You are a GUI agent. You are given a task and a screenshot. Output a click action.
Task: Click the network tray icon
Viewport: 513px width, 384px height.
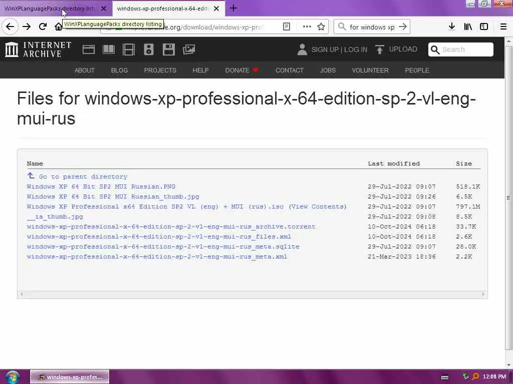coord(465,377)
